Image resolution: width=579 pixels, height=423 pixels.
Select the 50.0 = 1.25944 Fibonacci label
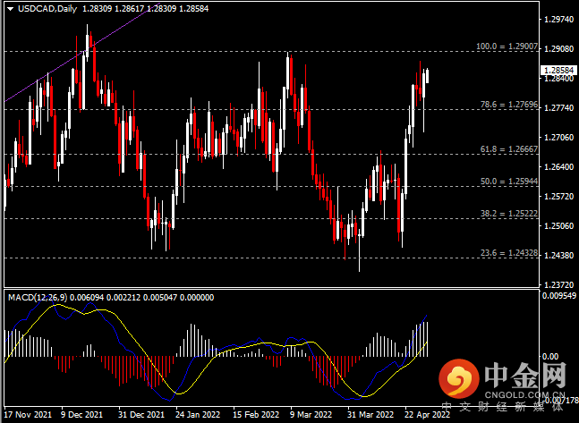[509, 182]
